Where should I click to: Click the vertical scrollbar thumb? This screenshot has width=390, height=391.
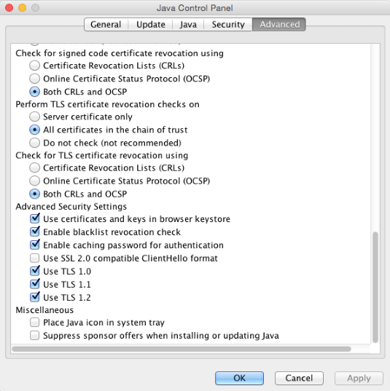point(375,288)
